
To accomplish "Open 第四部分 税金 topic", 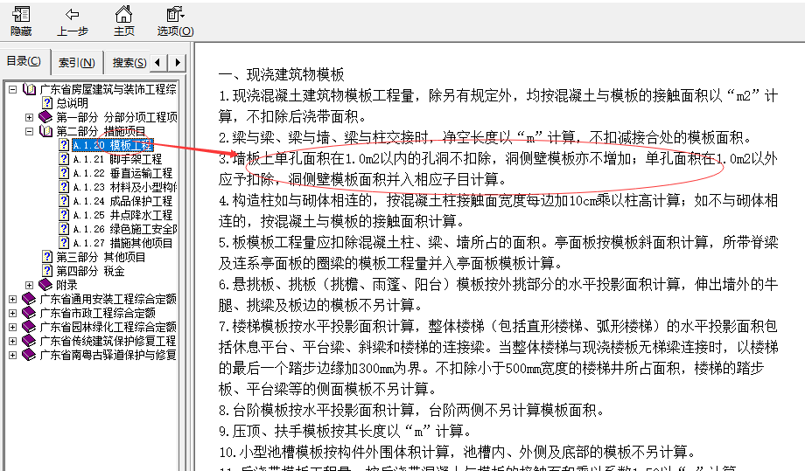I will (90, 271).
